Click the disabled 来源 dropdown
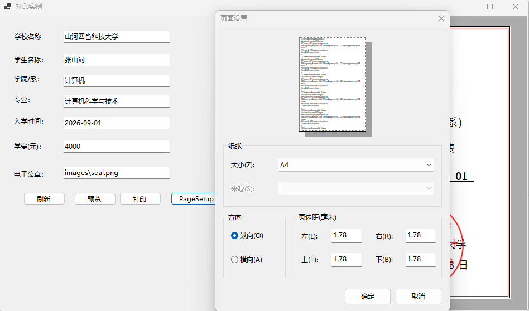The image size is (529, 311). (x=355, y=188)
